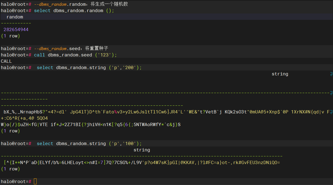The height and width of the screenshot is (185, 333).
Task: Click "(1 row)" below the "W)o(/}" line
Action: pyautogui.click(x=11, y=131)
